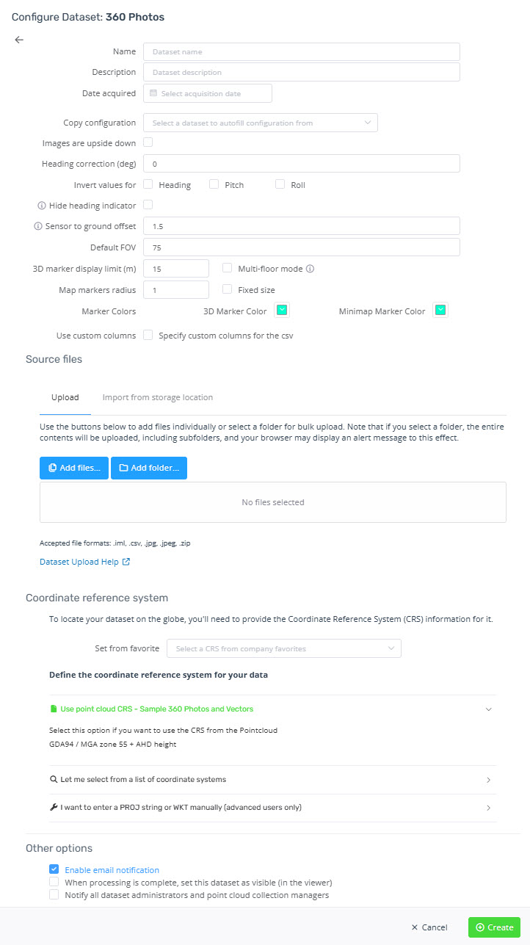Switch to Import from storage location tab

(158, 397)
